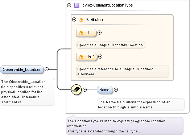The height and width of the screenshot is (136, 190).
Task: Select the Name element node
Action: [105, 90]
